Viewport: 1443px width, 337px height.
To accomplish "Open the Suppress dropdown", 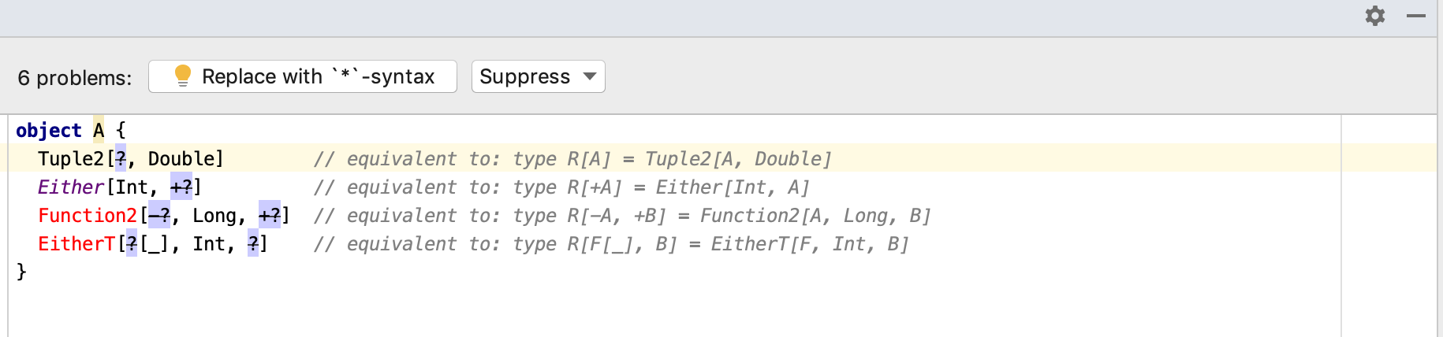I will [539, 76].
